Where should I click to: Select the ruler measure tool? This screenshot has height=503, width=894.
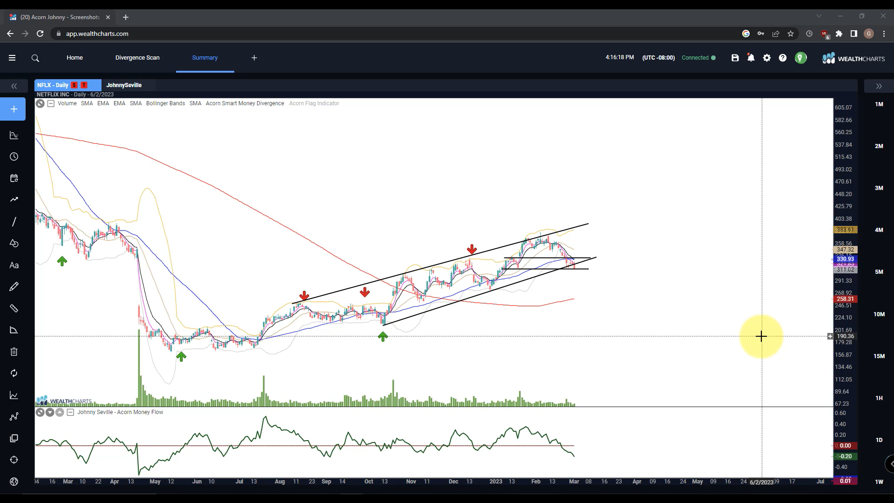point(14,308)
